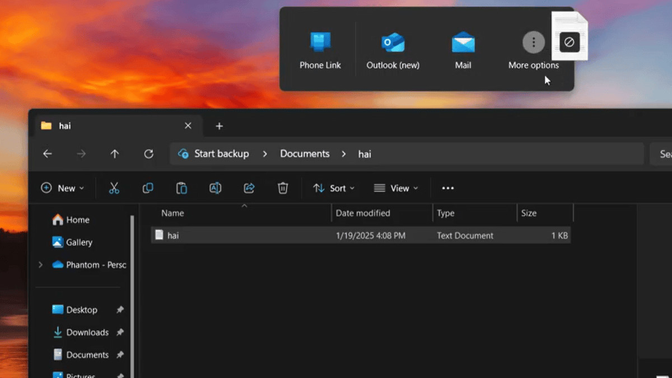Open More options in share panel
The image size is (672, 378).
coord(533,50)
